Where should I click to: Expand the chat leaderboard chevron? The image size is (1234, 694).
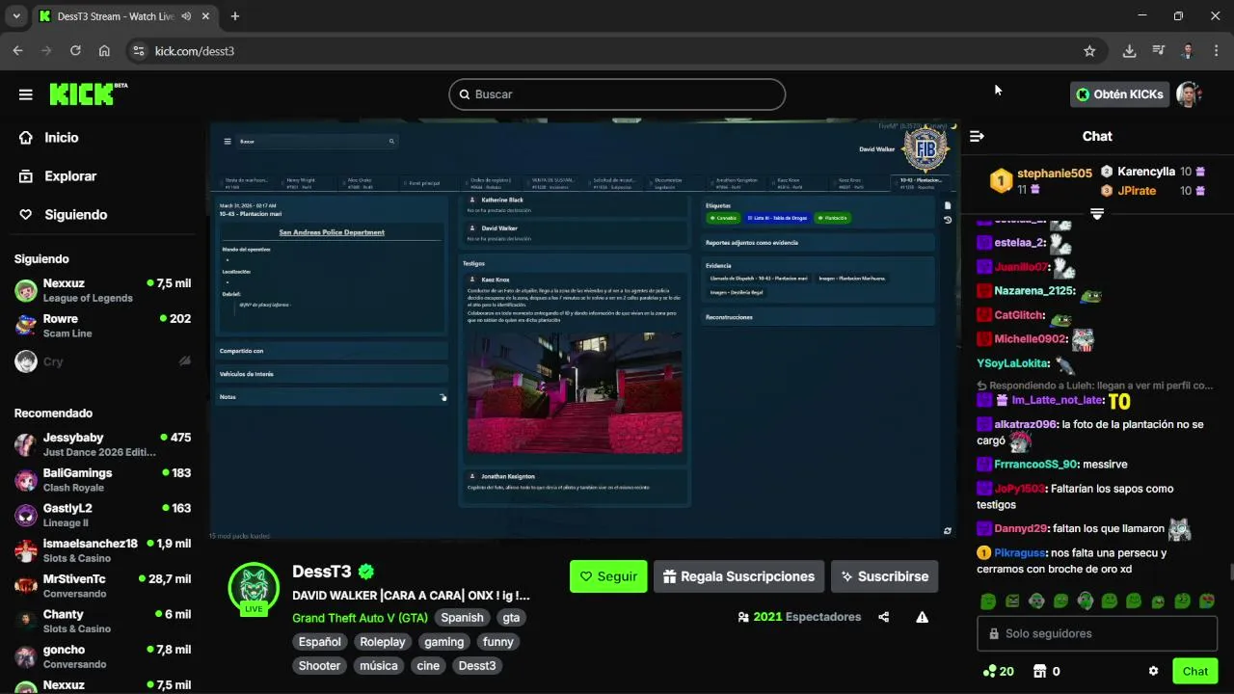(1096, 214)
